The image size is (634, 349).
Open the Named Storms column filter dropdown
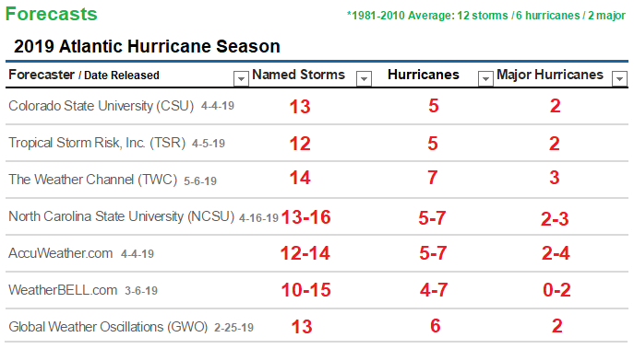point(364,78)
